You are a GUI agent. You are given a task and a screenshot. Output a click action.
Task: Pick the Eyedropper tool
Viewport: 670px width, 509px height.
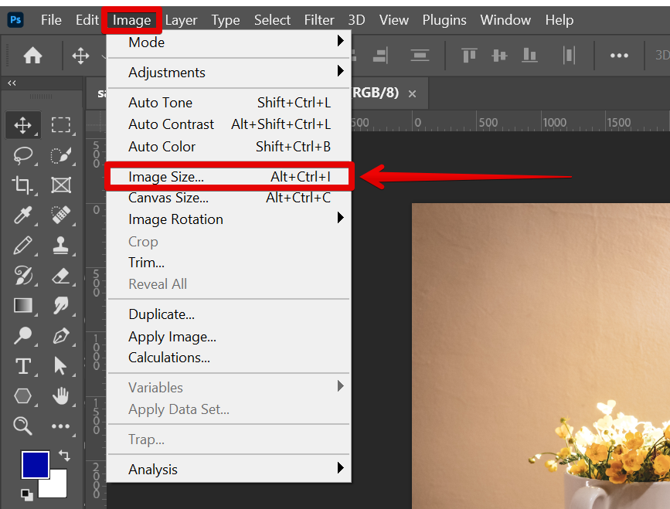click(x=22, y=215)
